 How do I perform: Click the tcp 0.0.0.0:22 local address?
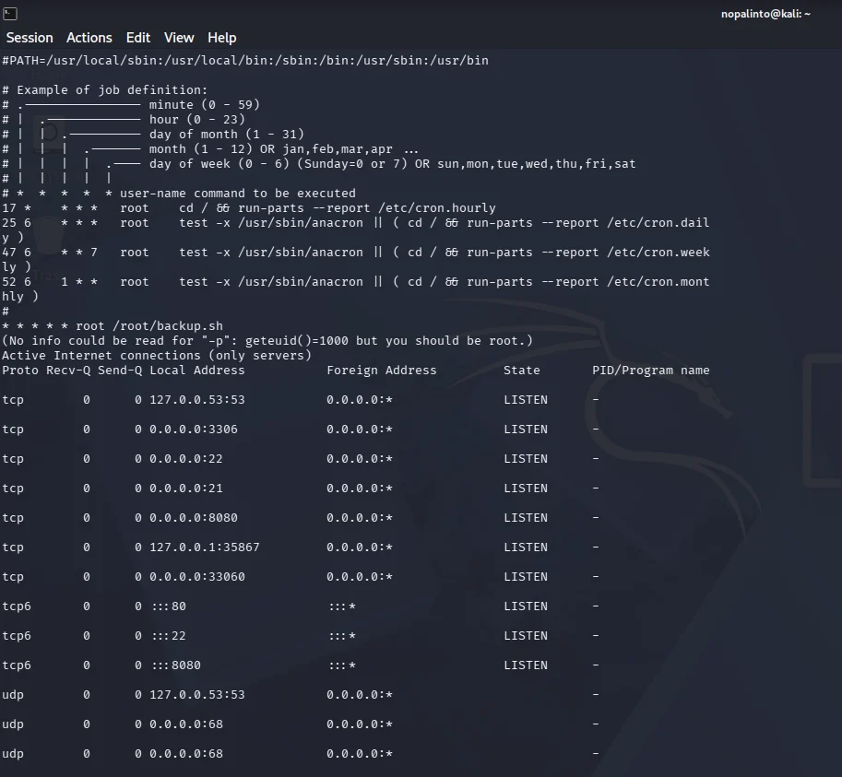185,459
